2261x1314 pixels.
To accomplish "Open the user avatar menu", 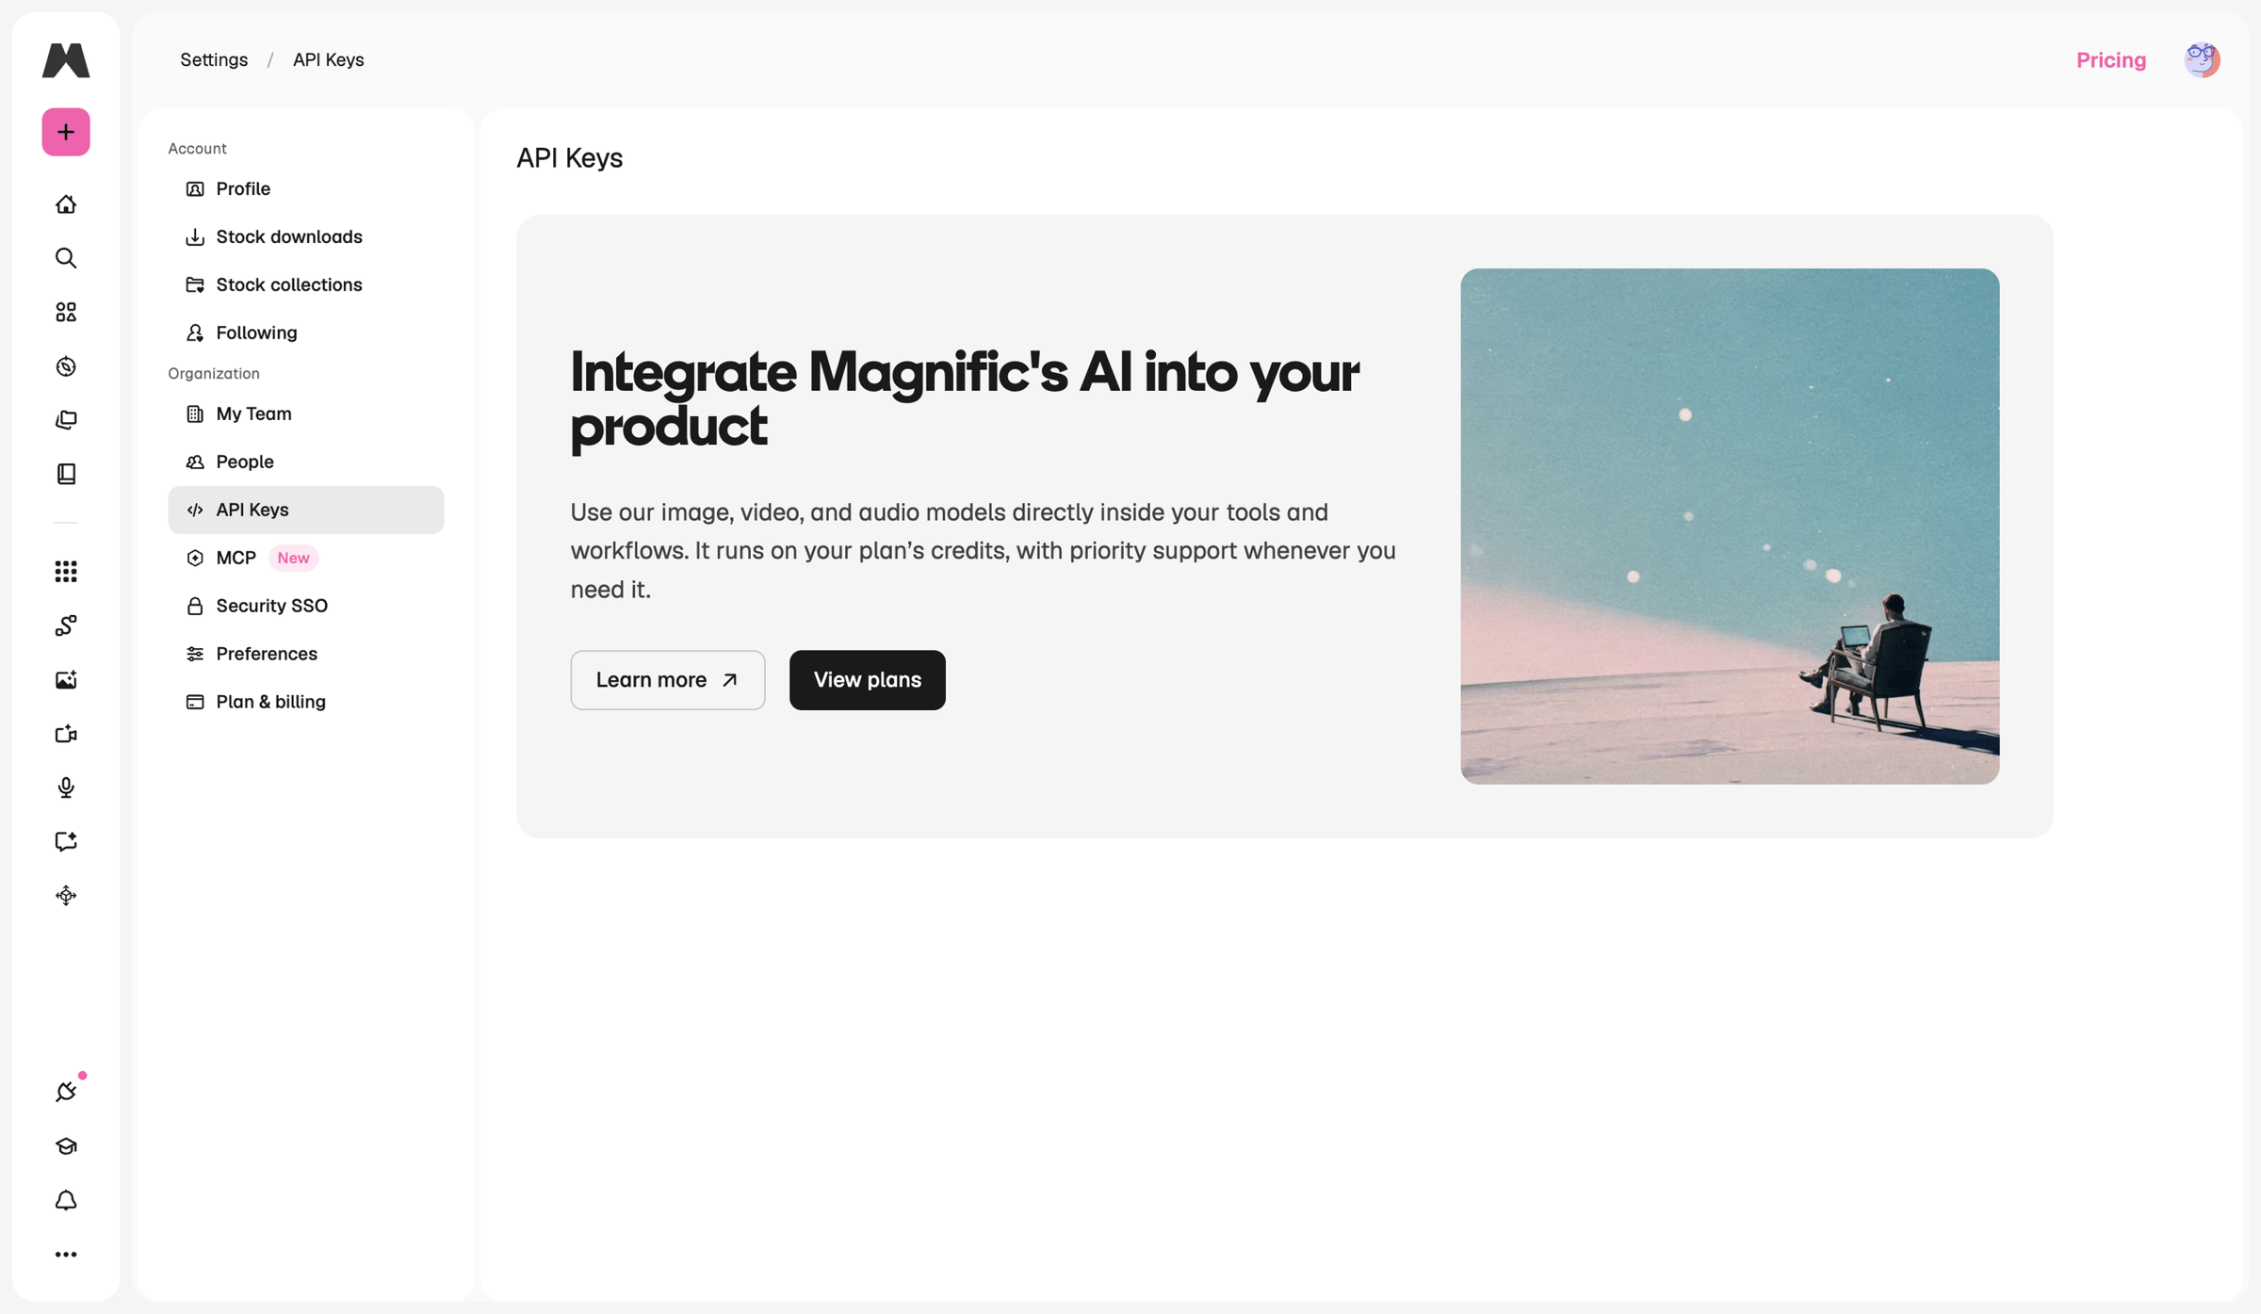I will pos(2202,60).
